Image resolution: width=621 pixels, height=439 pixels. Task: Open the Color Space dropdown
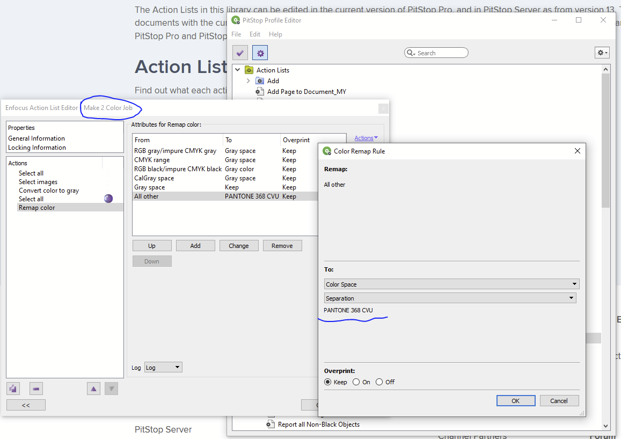pos(451,284)
